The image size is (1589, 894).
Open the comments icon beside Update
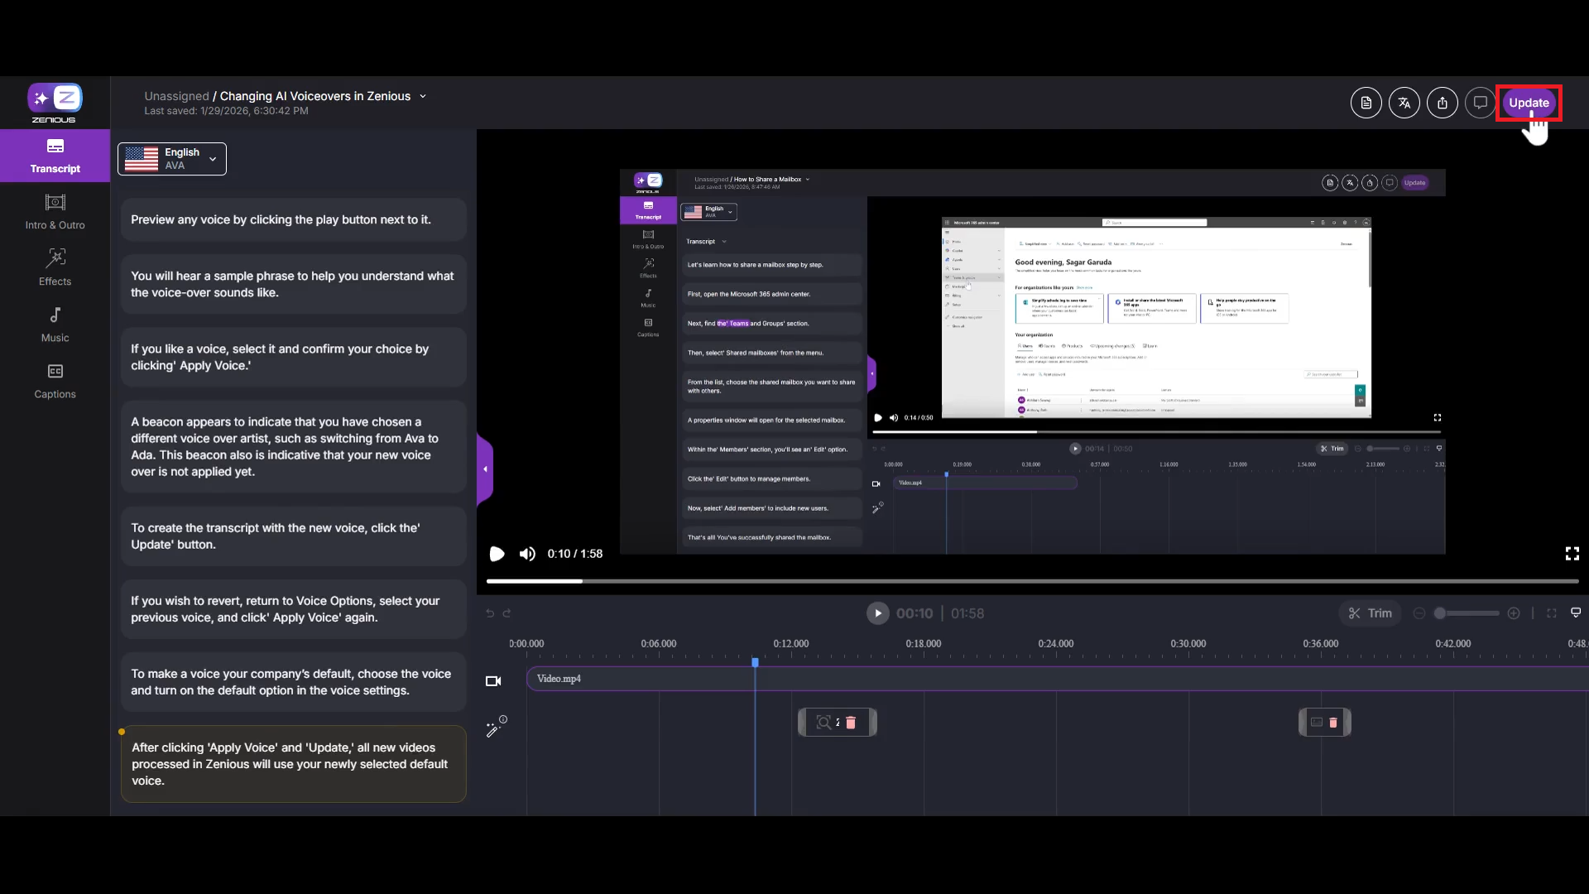pos(1481,103)
